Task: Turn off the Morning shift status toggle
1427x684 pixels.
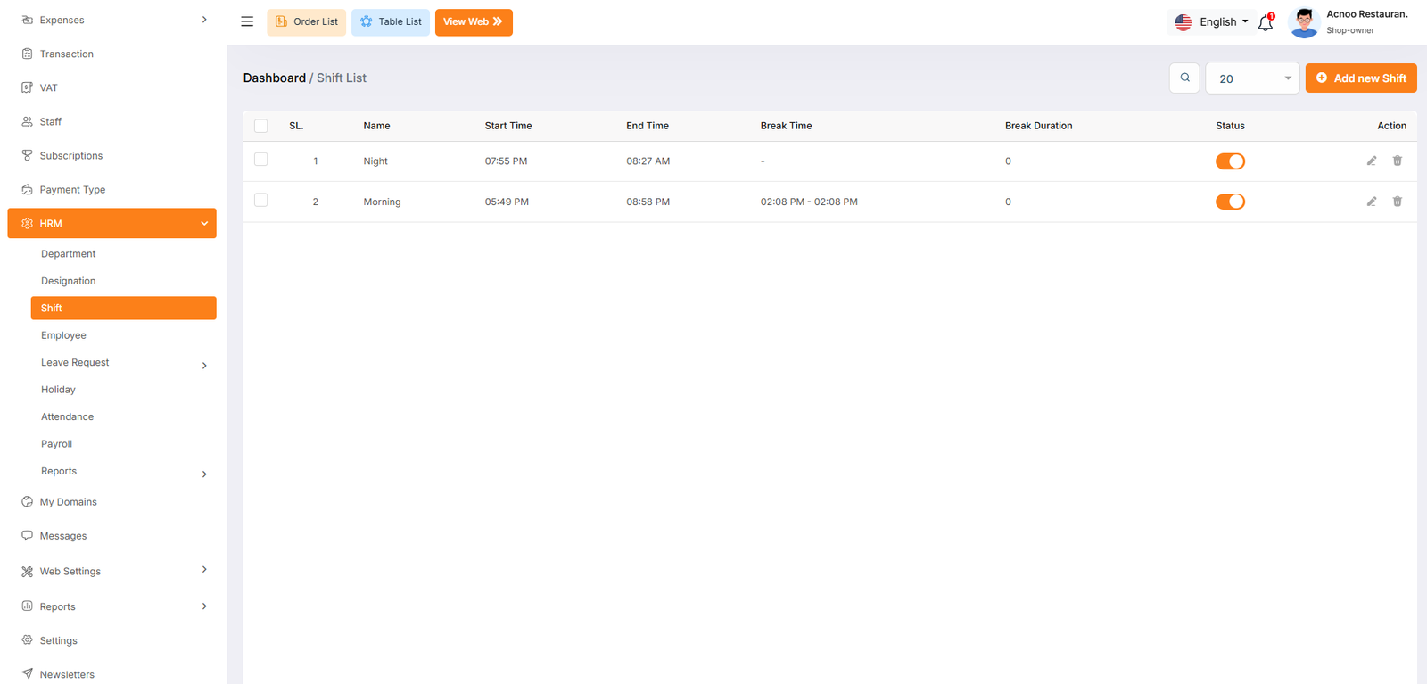Action: coord(1230,202)
